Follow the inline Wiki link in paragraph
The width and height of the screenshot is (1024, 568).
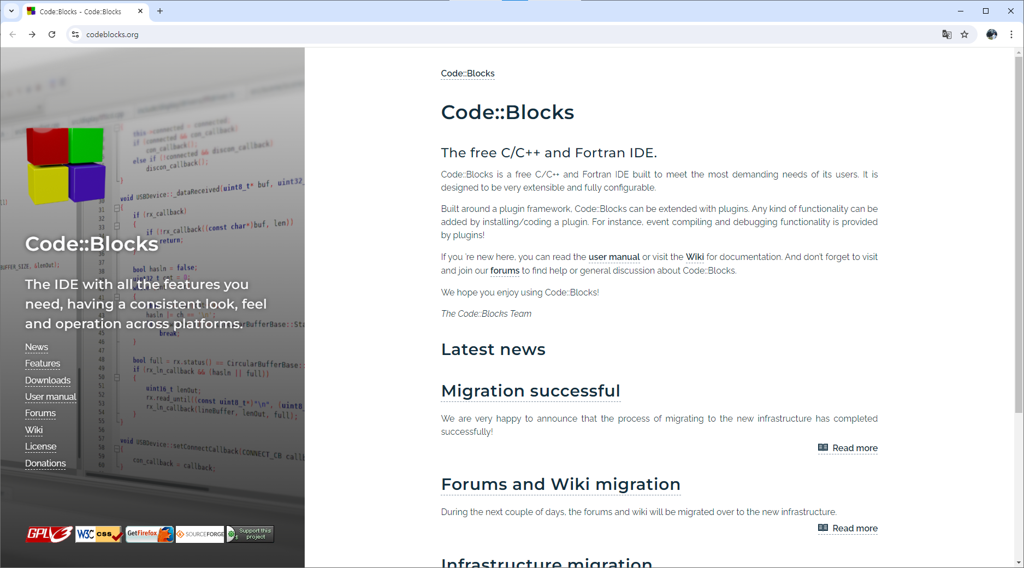pos(695,257)
